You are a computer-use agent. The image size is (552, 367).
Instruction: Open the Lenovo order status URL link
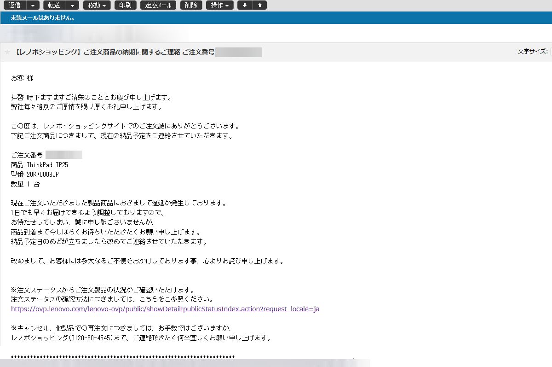(x=165, y=309)
